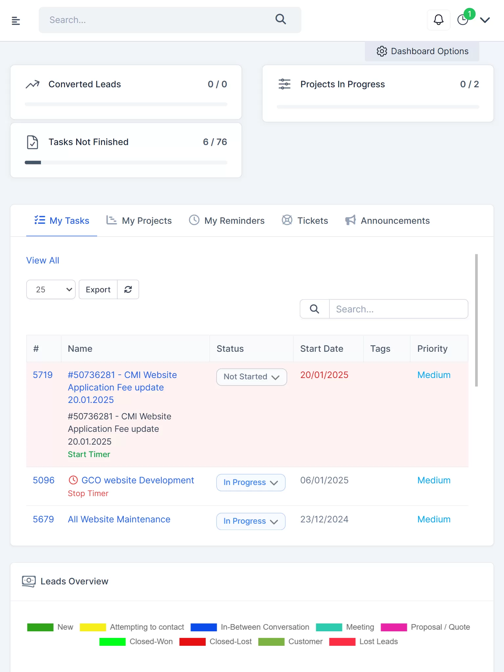Click the Dashboard Options gear button
Image resolution: width=504 pixels, height=672 pixels.
coord(422,51)
